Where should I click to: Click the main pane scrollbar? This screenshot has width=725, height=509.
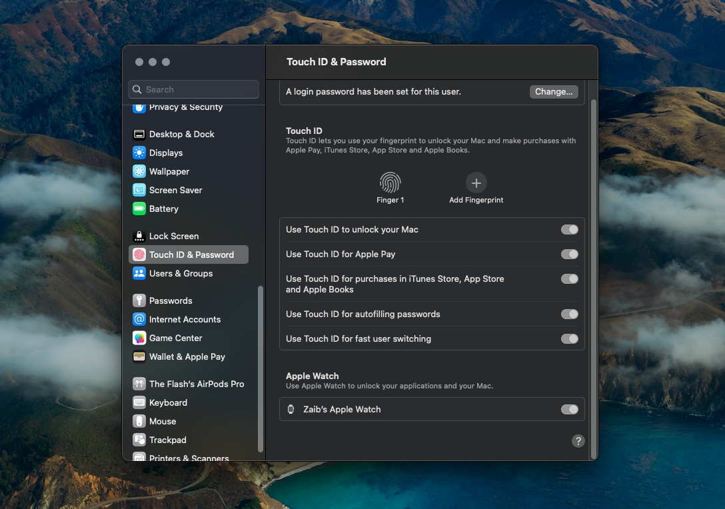593,279
